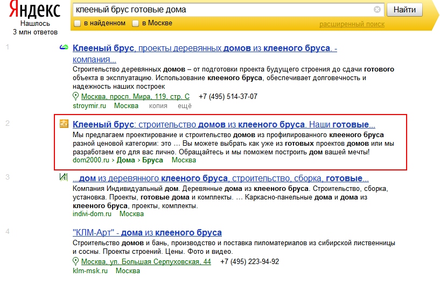Click the dom2000.ru favicon beside second result
This screenshot has width=440, height=285.
click(x=64, y=124)
